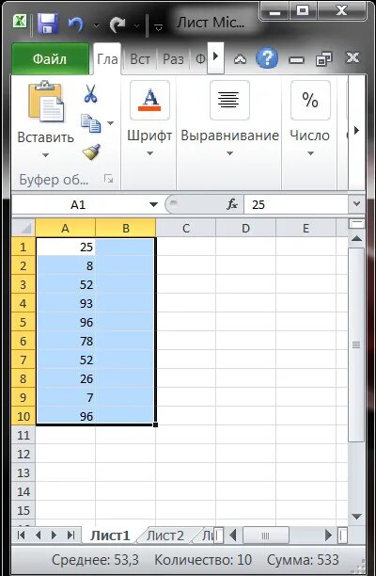Image resolution: width=376 pixels, height=576 pixels.
Task: Open Excel Help question mark
Action: click(x=267, y=58)
